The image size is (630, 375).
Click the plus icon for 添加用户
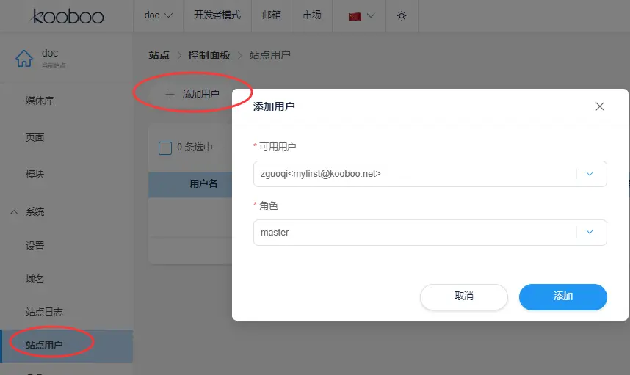[x=170, y=94]
